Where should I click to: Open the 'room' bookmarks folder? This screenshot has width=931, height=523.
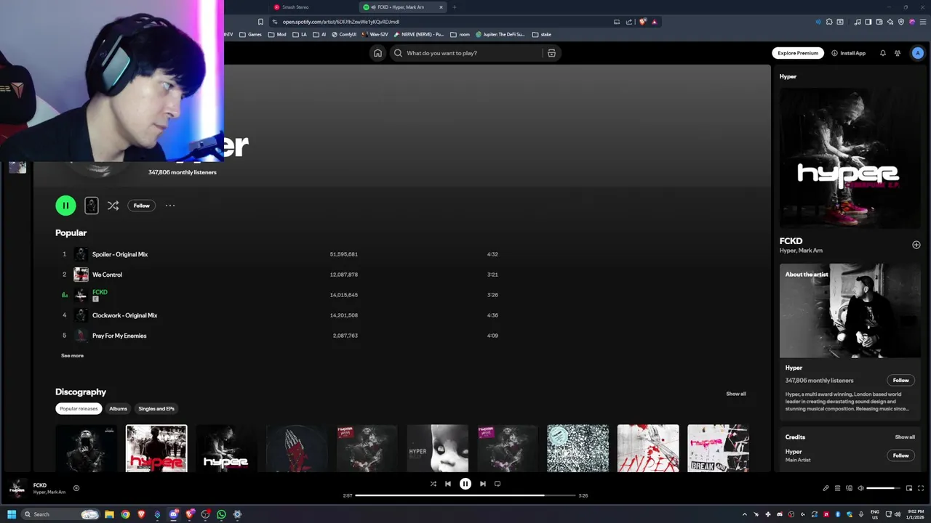coord(460,34)
